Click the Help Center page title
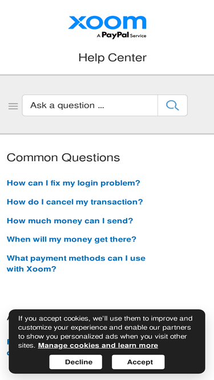Screen dimensions: 214x380 pyautogui.click(x=112, y=58)
